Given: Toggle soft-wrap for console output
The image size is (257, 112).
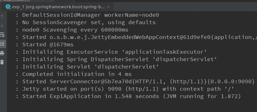Looking at the screenshot, I should click(2, 35).
